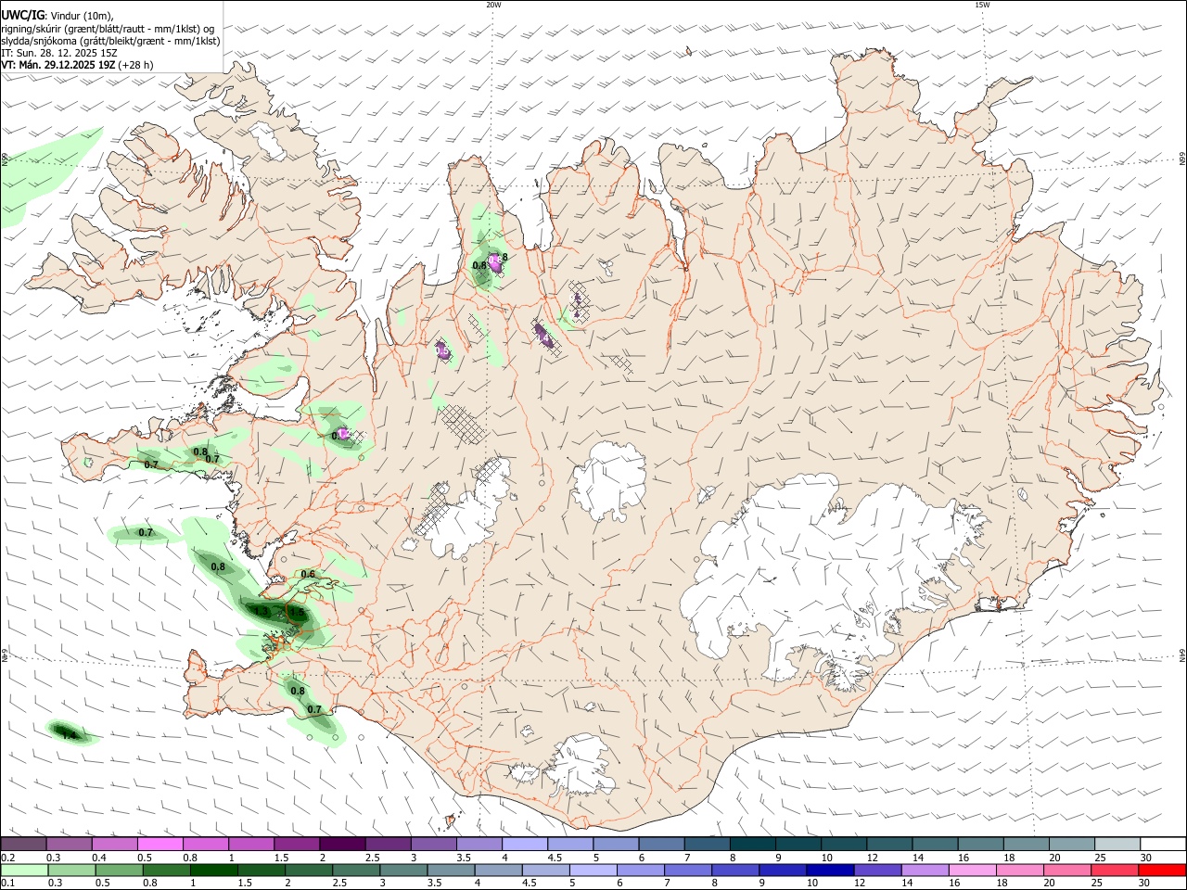Pick the snow legend swatch between 8 and 9
This screenshot has width=1187, height=890.
point(752,844)
